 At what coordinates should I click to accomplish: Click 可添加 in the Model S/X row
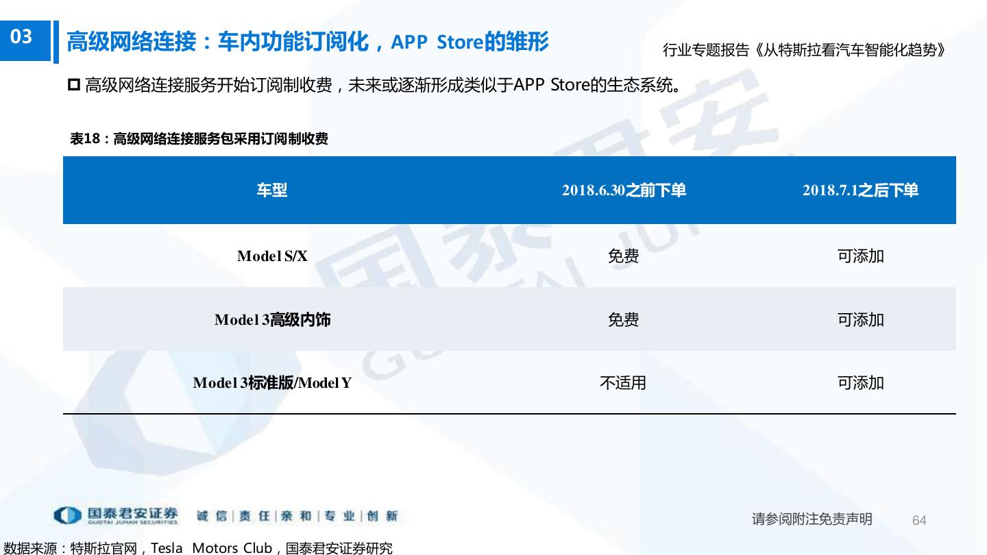click(x=861, y=256)
